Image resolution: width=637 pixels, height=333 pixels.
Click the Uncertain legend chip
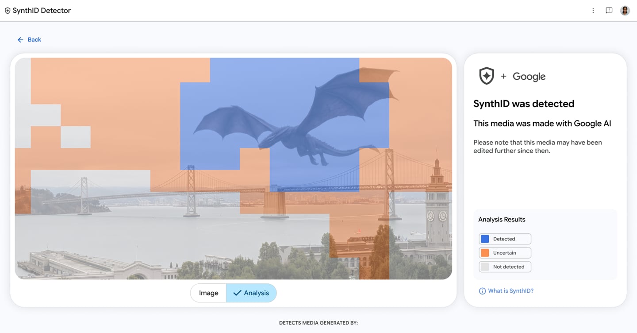(x=505, y=253)
